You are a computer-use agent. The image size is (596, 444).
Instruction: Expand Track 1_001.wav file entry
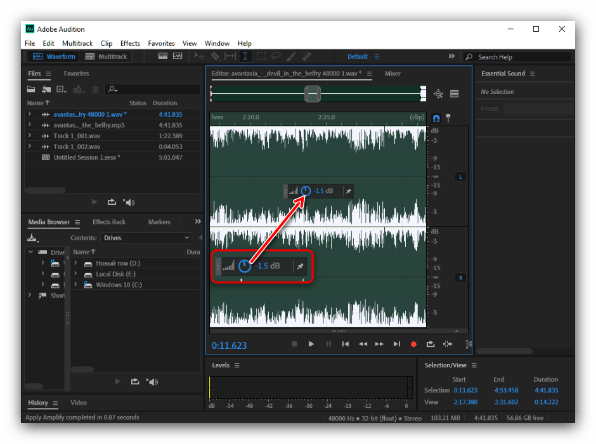(x=29, y=136)
